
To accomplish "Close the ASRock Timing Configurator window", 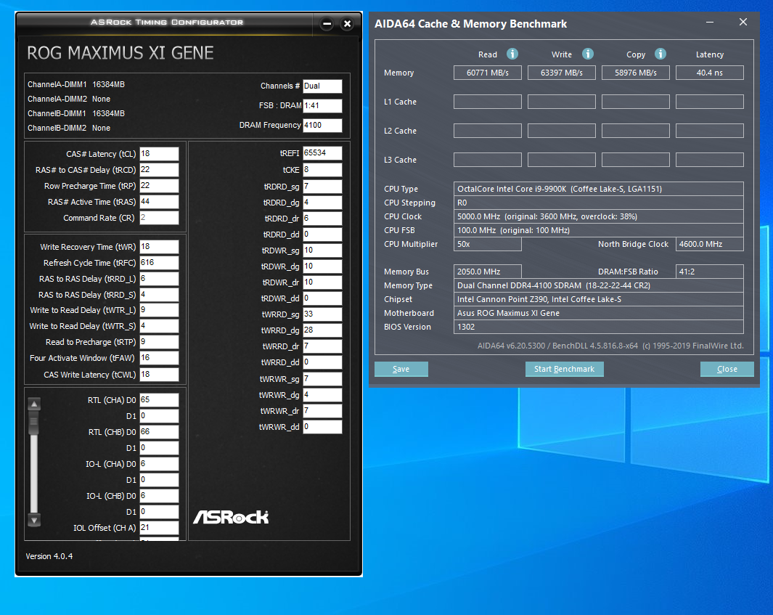I will [347, 23].
